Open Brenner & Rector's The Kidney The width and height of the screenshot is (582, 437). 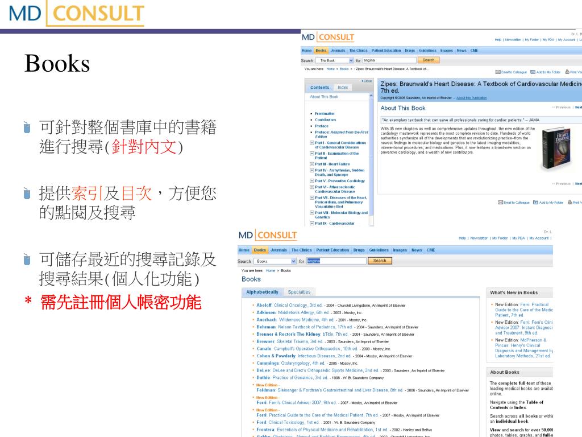click(x=302, y=334)
